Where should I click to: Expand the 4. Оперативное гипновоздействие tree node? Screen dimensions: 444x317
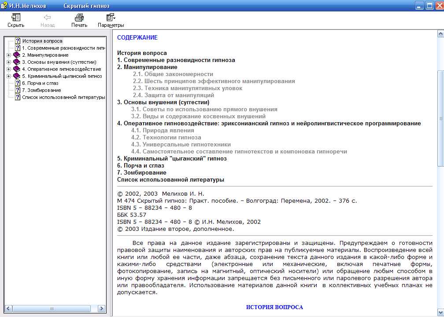tap(9, 69)
